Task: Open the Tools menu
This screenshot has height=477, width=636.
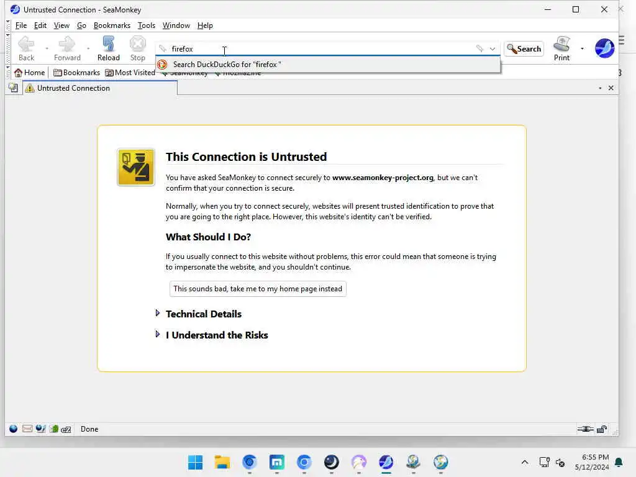Action: tap(147, 25)
